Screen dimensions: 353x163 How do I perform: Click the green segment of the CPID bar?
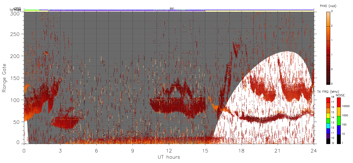coord(31,10)
